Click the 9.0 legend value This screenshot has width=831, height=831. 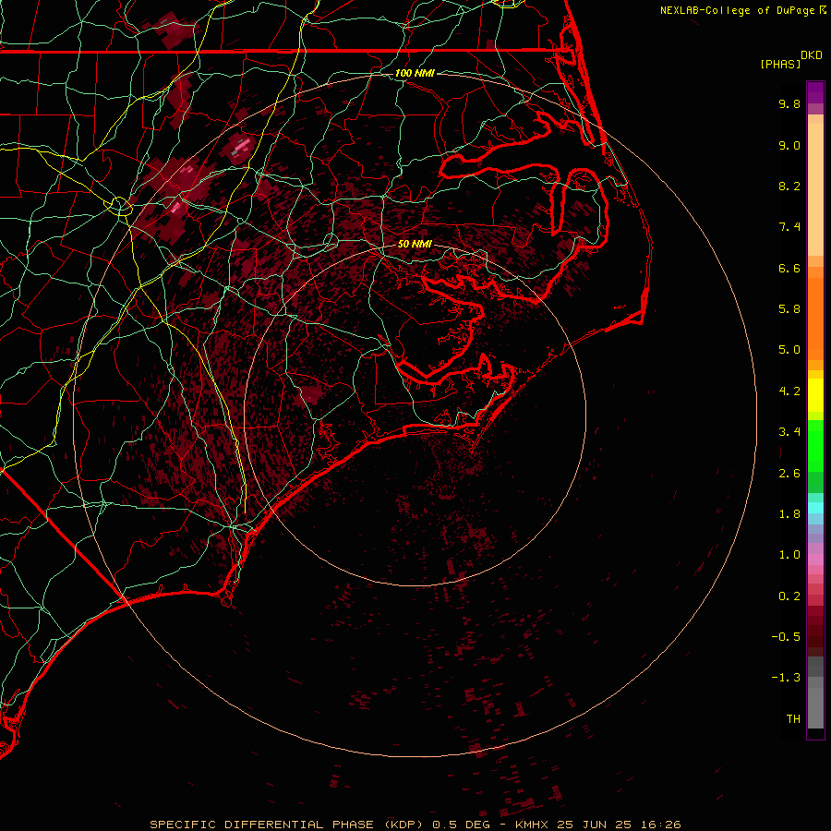pyautogui.click(x=789, y=145)
